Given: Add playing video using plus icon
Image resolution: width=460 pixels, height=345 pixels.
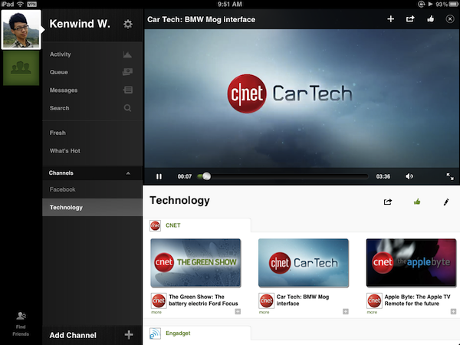Looking at the screenshot, I should 390,19.
